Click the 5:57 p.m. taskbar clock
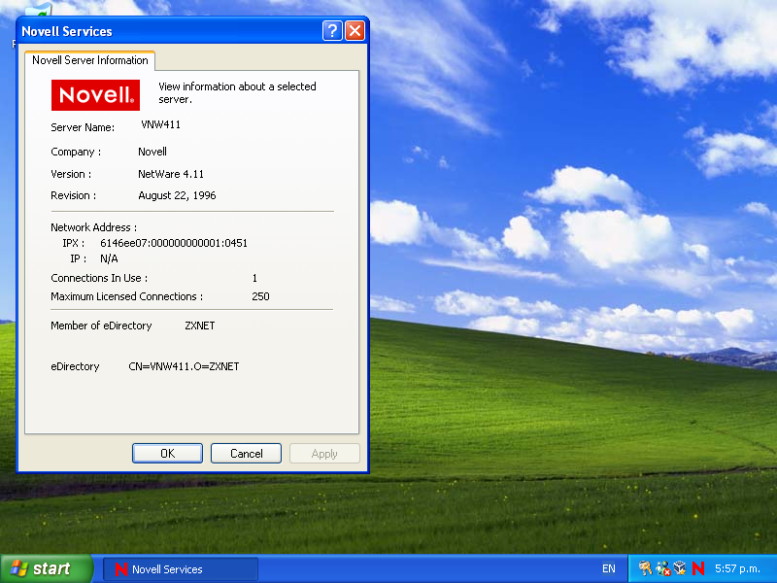The width and height of the screenshot is (777, 583). tap(737, 568)
